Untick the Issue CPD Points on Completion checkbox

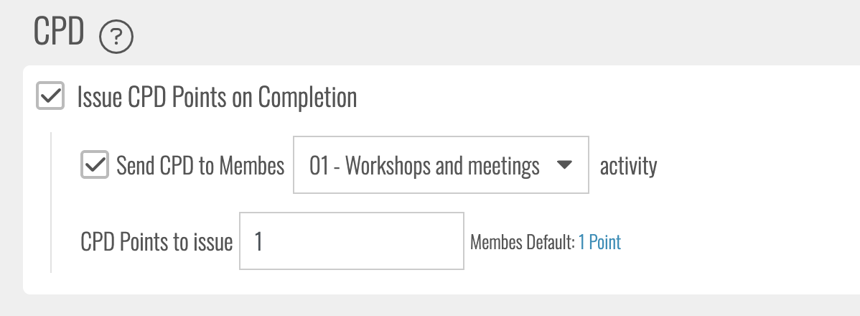pos(50,96)
